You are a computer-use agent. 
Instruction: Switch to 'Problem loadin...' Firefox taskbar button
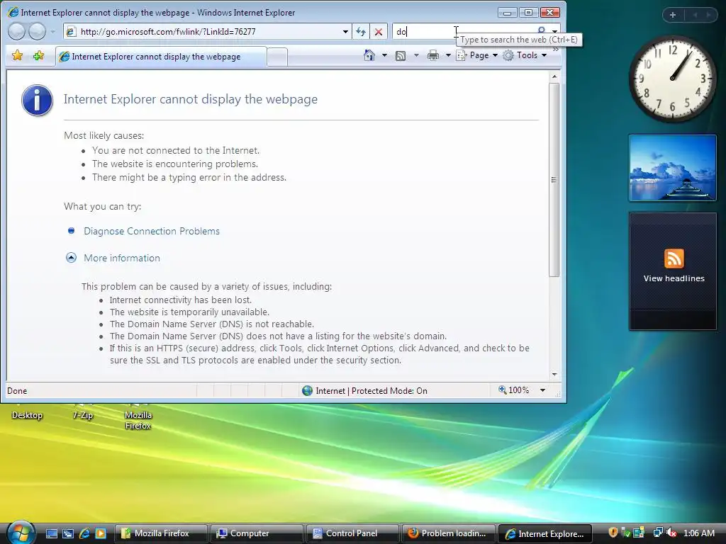click(x=448, y=533)
